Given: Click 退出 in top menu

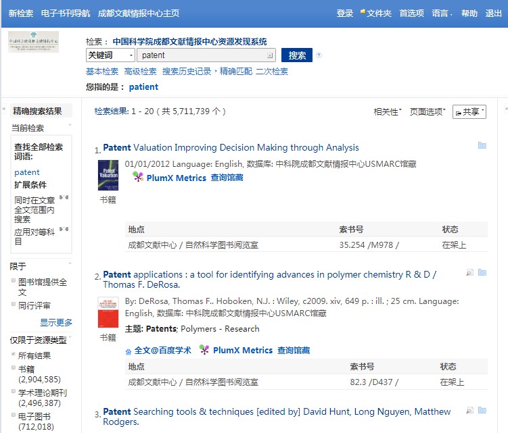Looking at the screenshot, I should (493, 14).
